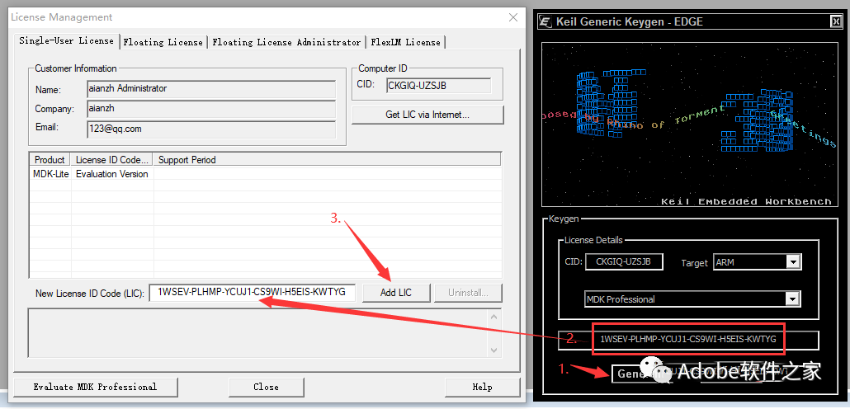Click the New License ID Code input field

pyautogui.click(x=252, y=293)
